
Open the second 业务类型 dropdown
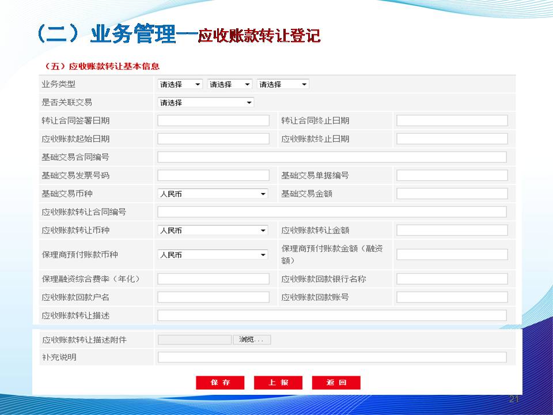(x=229, y=84)
